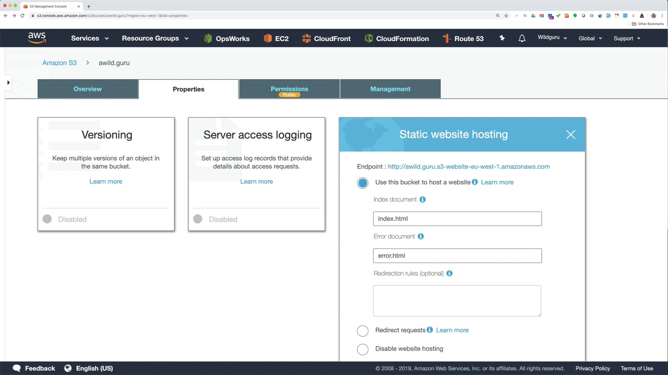The image size is (668, 375).
Task: Go back with the browser back arrow
Action: click(x=6, y=16)
